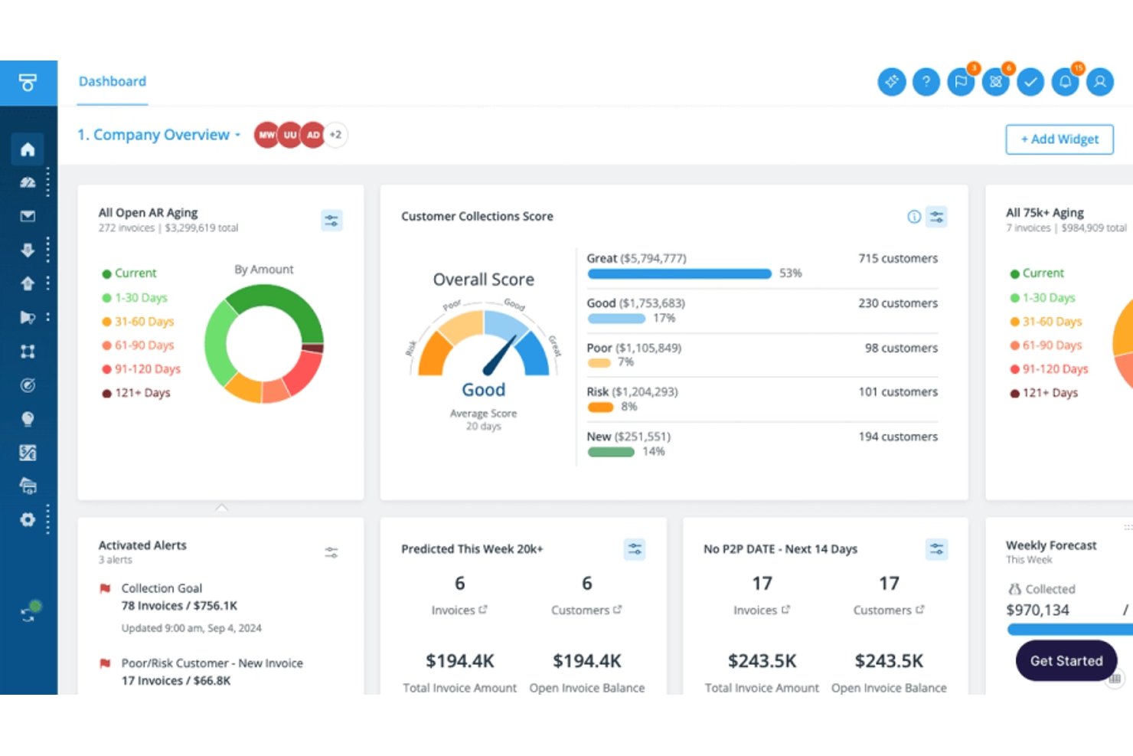1133x756 pixels.
Task: Click the AD user avatar
Action: pyautogui.click(x=313, y=135)
